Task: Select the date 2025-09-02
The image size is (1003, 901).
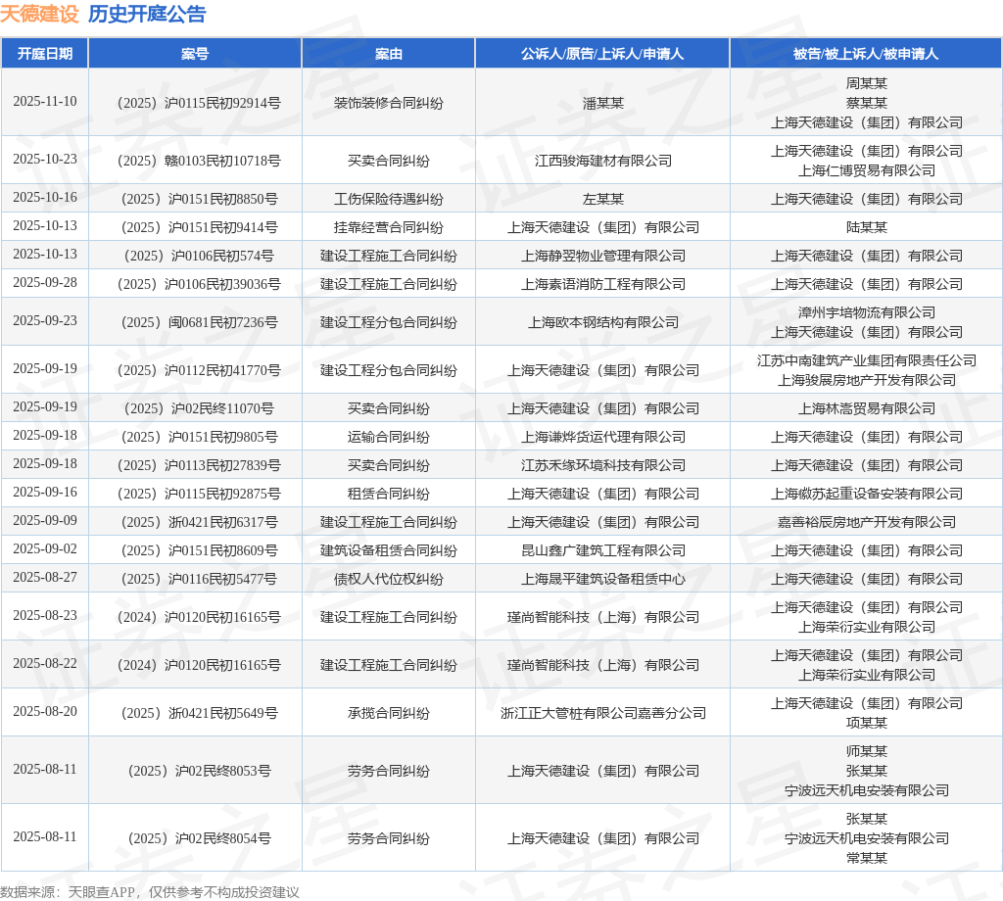Action: pos(45,549)
